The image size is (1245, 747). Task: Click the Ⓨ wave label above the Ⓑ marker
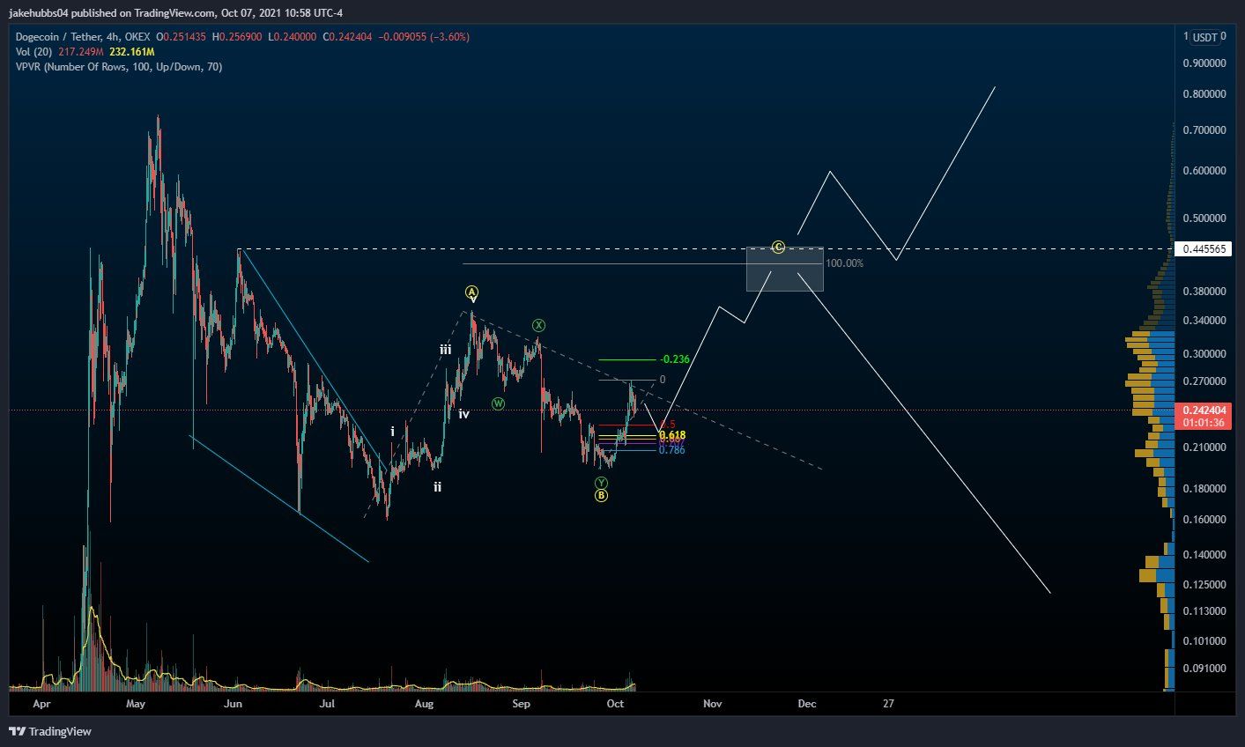tap(600, 483)
